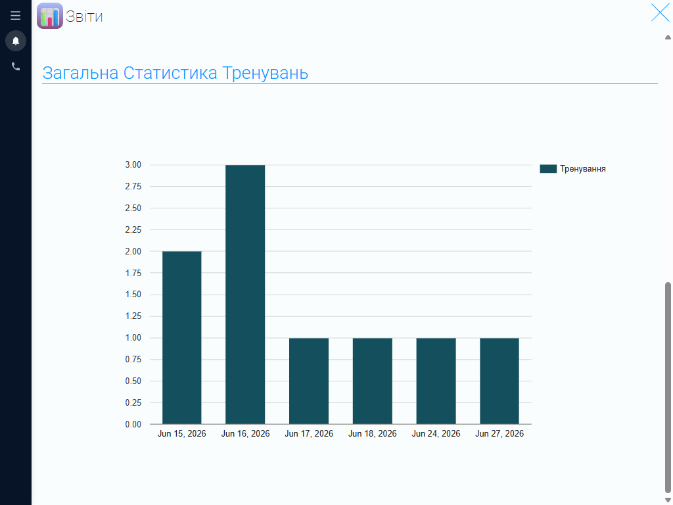Click the Звіти reports app icon
The width and height of the screenshot is (673, 505).
pos(50,16)
